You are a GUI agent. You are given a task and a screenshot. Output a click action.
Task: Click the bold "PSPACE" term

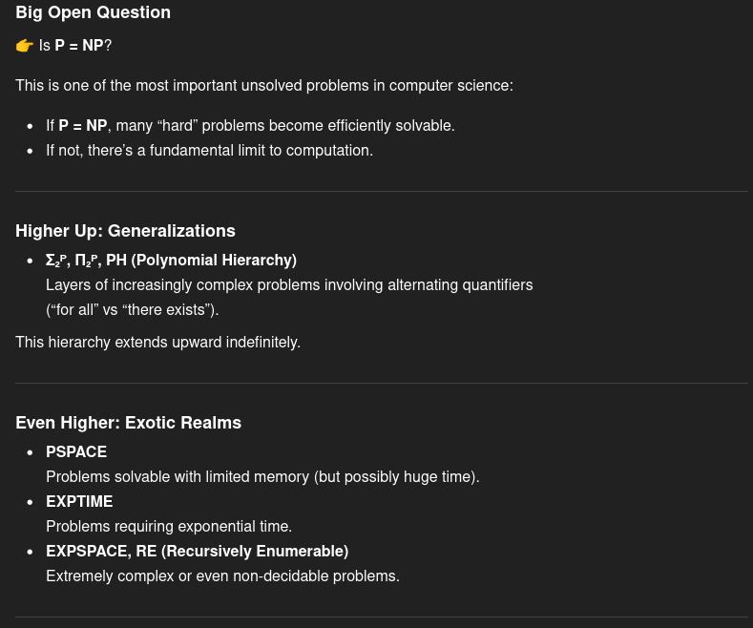coord(76,452)
